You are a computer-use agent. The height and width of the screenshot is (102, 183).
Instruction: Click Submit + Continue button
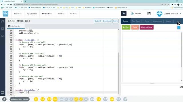(103, 21)
